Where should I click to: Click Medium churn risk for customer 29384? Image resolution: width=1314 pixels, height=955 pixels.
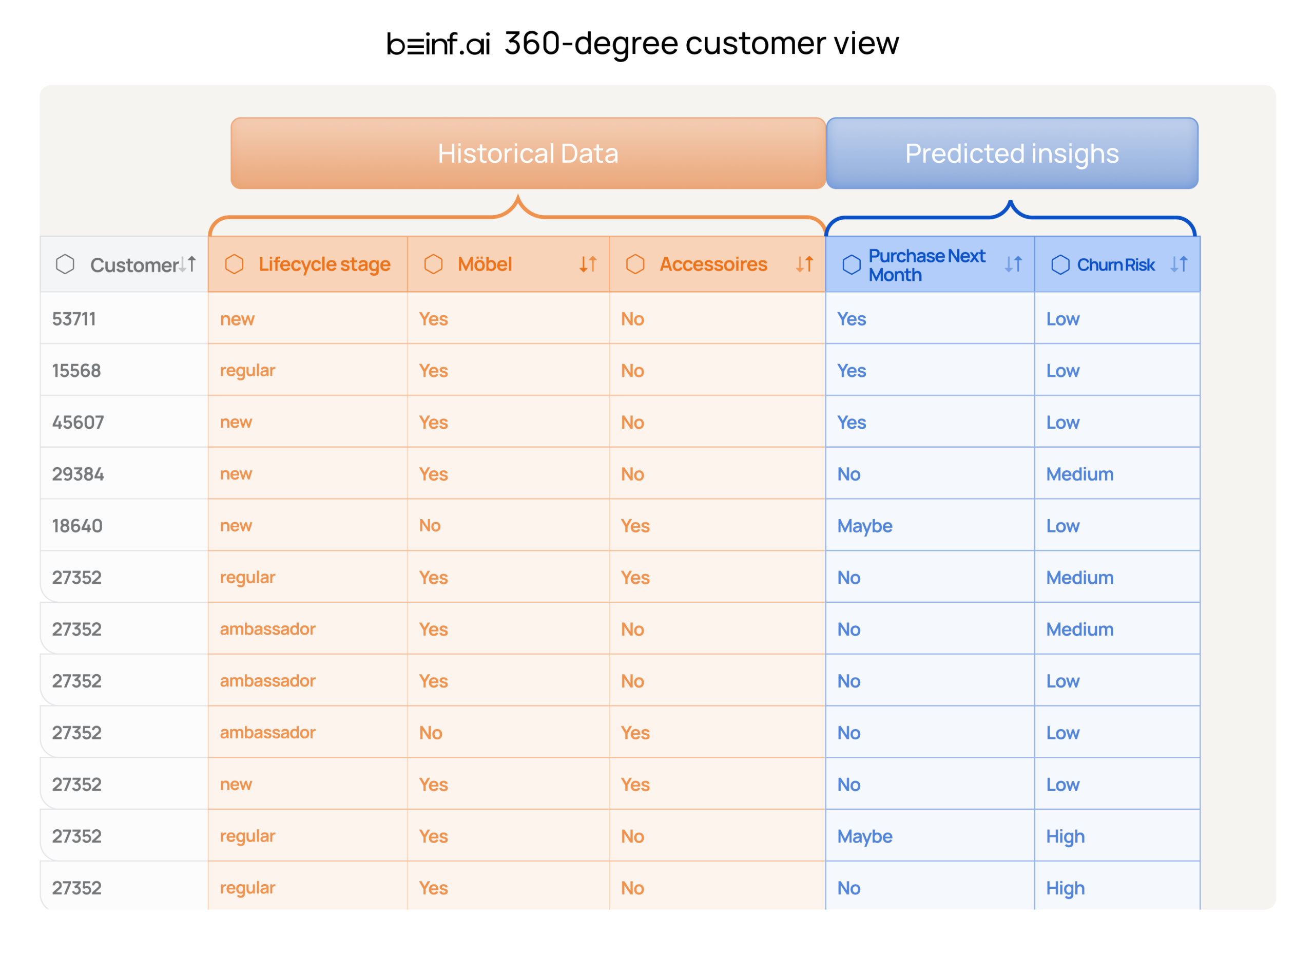[x=1079, y=474]
